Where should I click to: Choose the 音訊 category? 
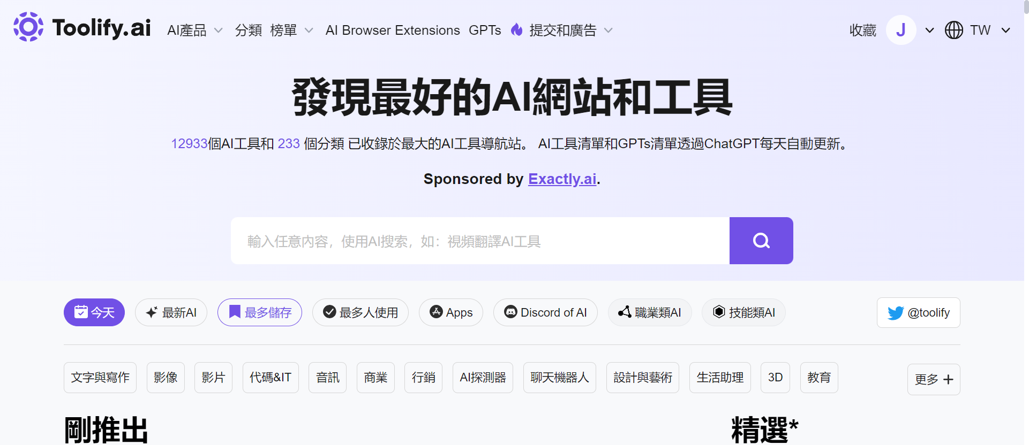pyautogui.click(x=328, y=378)
